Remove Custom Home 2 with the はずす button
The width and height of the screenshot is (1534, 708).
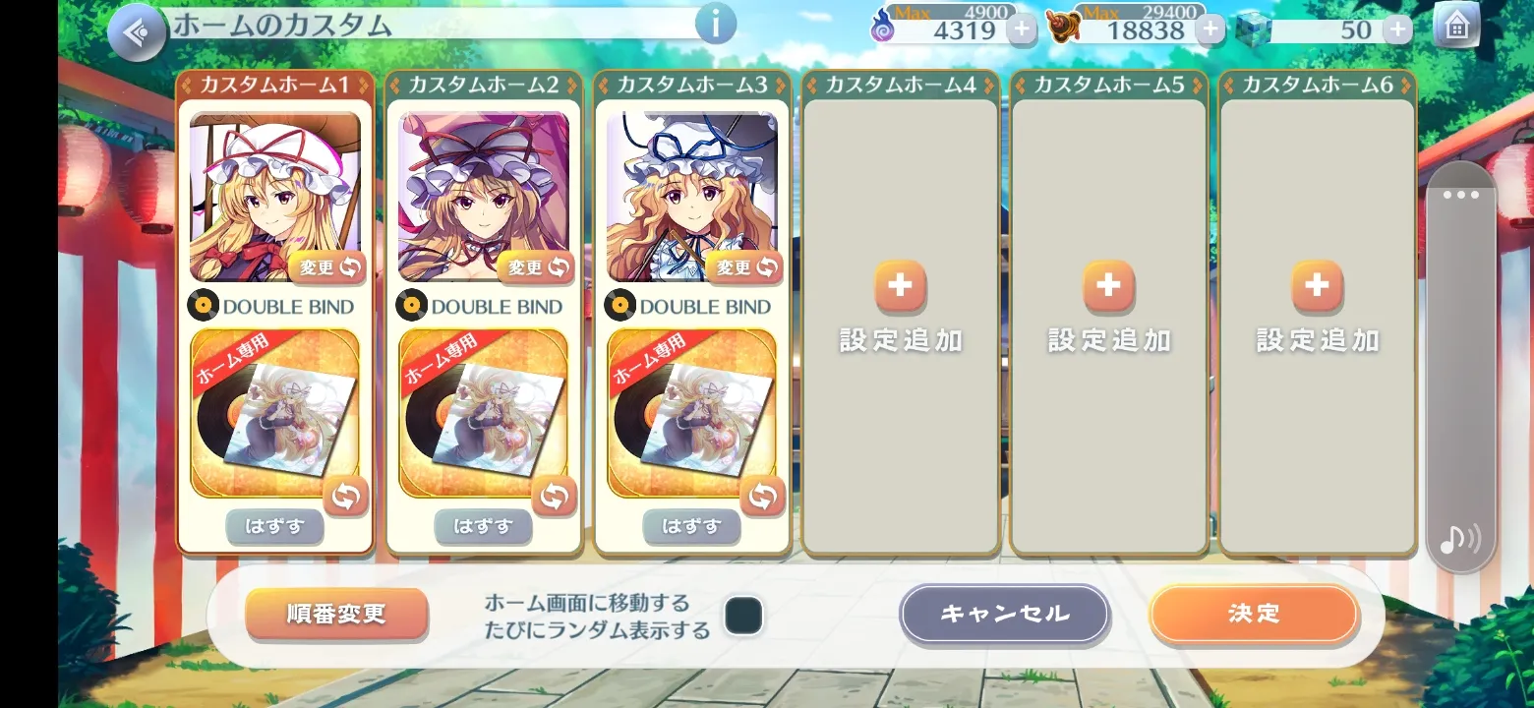pos(483,527)
